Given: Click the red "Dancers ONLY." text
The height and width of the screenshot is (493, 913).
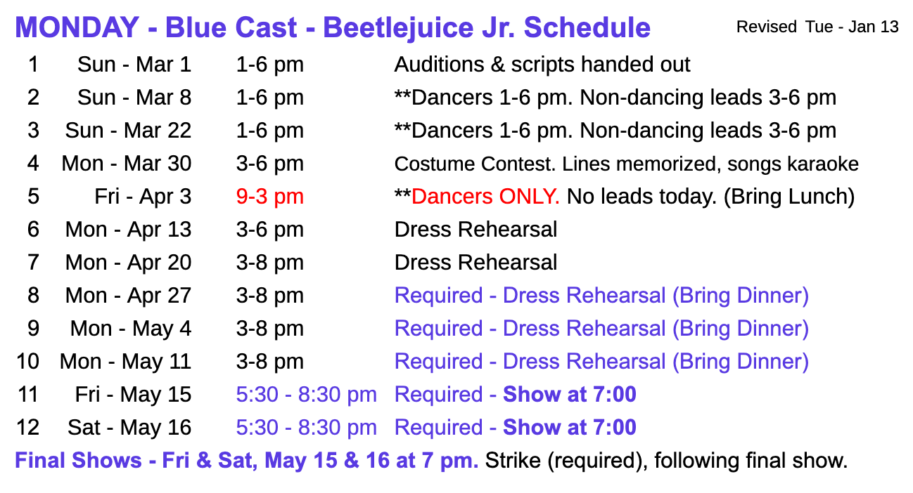Looking at the screenshot, I should (485, 197).
